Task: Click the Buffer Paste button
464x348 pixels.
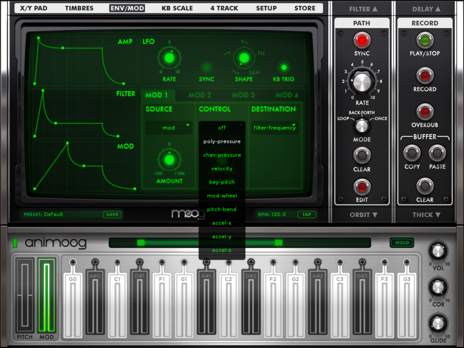Action: coord(437,153)
